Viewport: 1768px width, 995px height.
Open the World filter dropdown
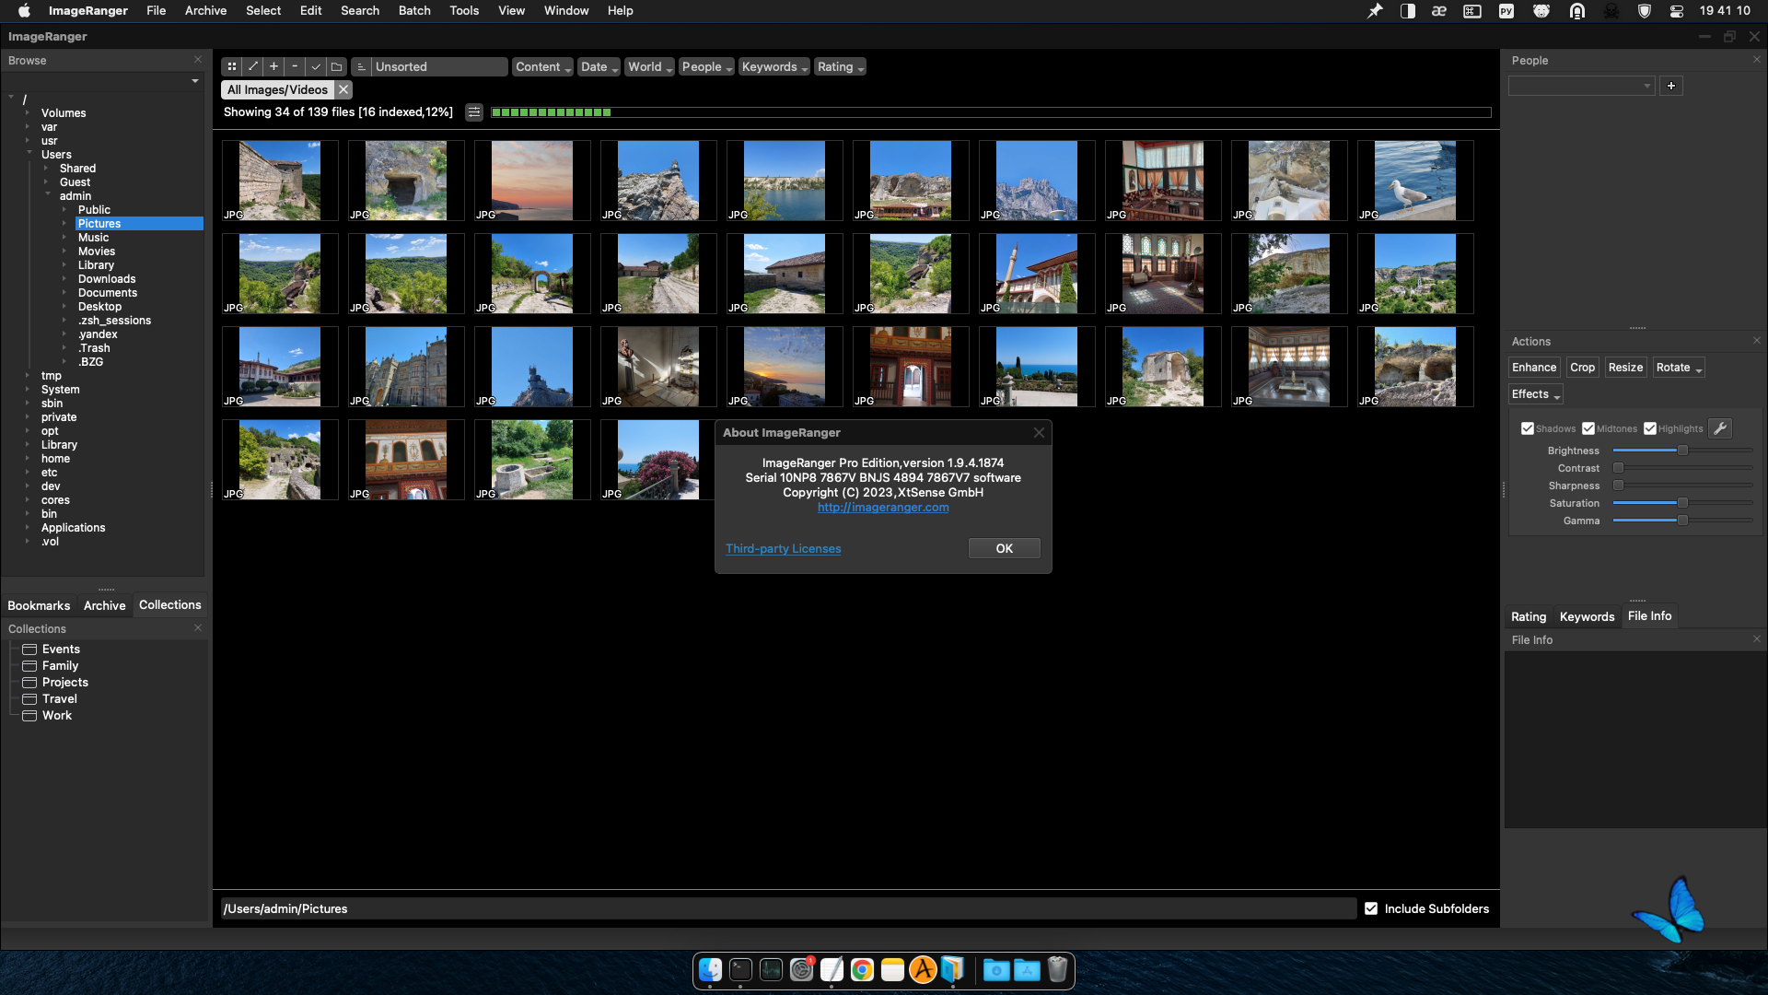[649, 67]
